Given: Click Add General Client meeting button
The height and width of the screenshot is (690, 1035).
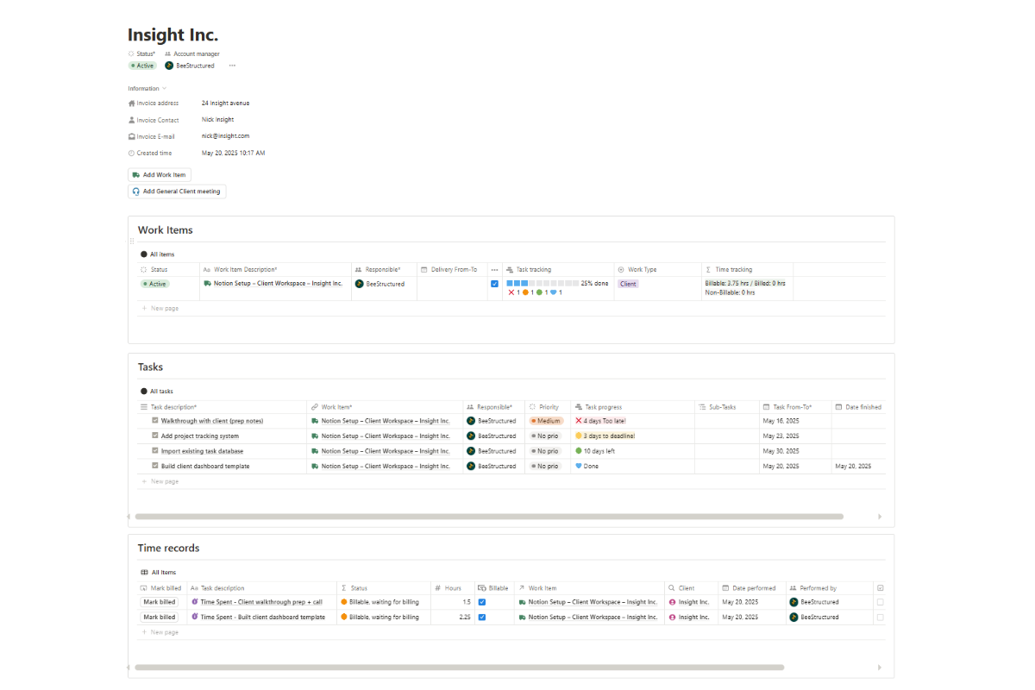Looking at the screenshot, I should pyautogui.click(x=177, y=191).
